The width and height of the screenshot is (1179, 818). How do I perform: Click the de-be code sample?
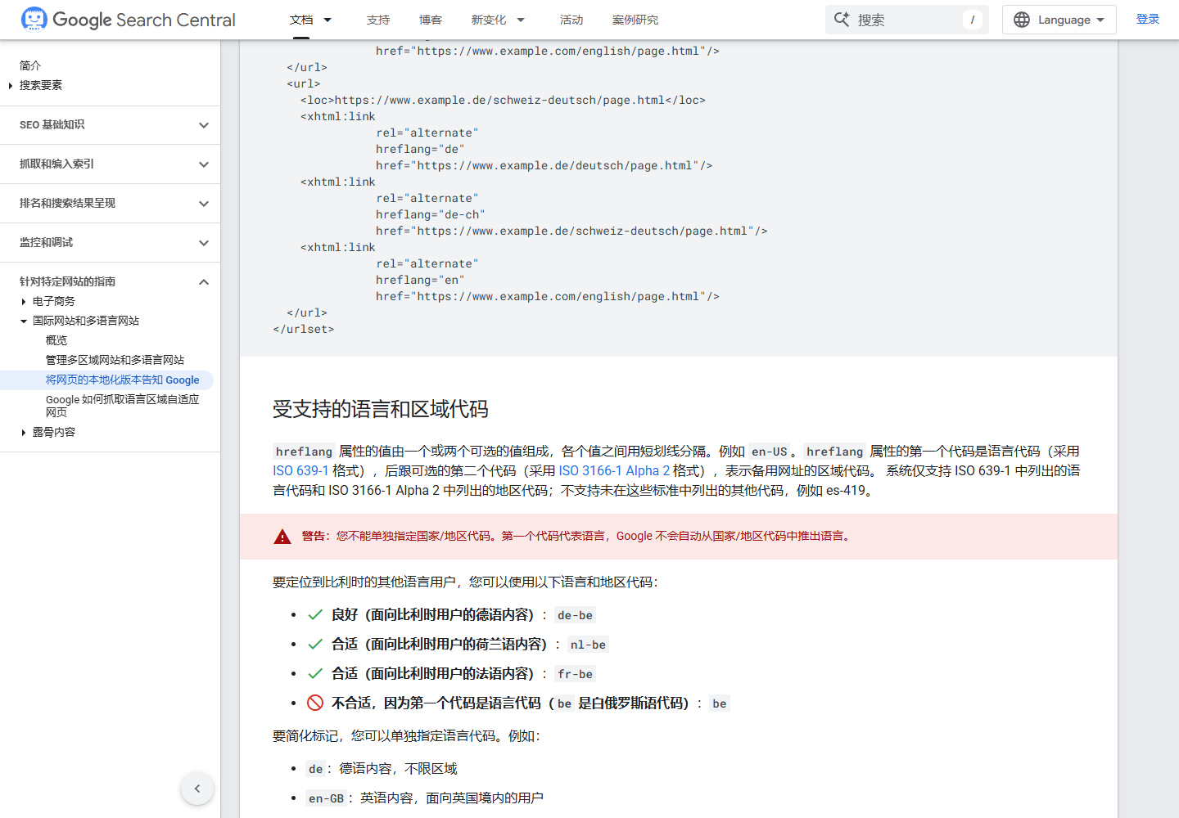[575, 615]
